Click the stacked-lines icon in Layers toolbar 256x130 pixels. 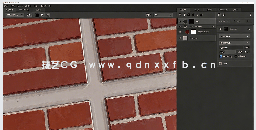coord(197,15)
